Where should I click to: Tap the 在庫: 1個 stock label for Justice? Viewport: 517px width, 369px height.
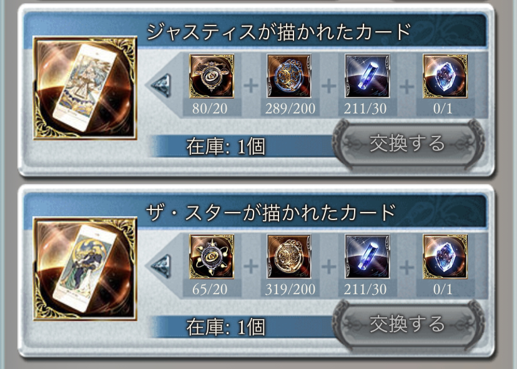(225, 146)
